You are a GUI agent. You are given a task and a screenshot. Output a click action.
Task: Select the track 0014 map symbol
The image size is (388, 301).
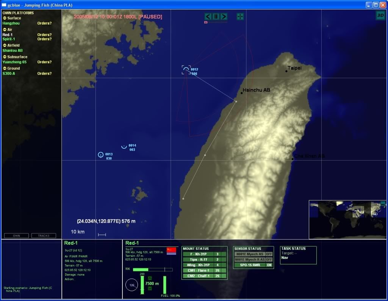[124, 146]
